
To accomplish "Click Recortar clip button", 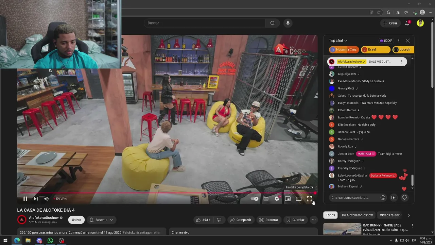I will point(268,220).
